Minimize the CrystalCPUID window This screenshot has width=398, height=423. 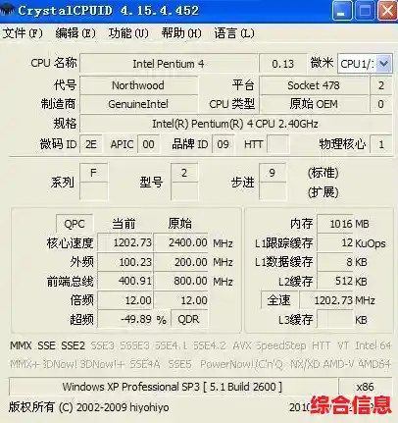(341, 10)
